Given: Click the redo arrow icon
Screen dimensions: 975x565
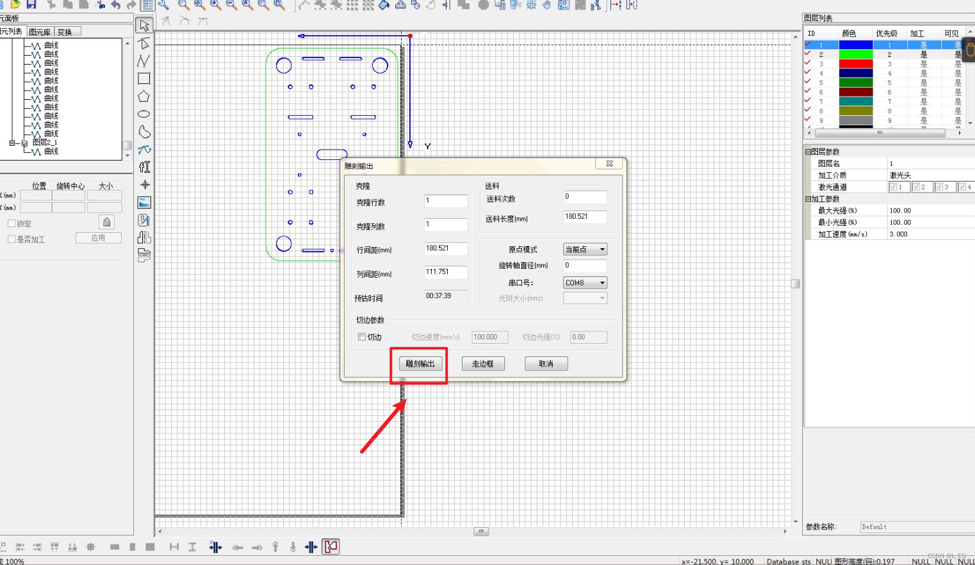Looking at the screenshot, I should [x=131, y=5].
